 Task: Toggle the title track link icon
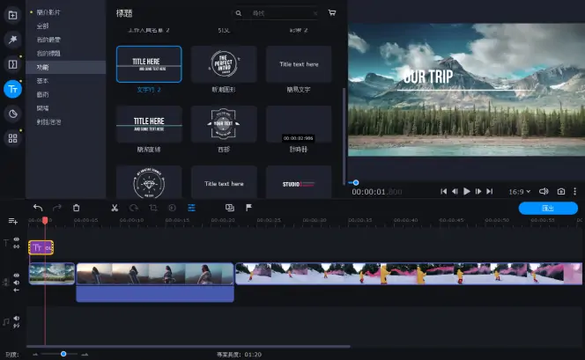tap(17, 246)
